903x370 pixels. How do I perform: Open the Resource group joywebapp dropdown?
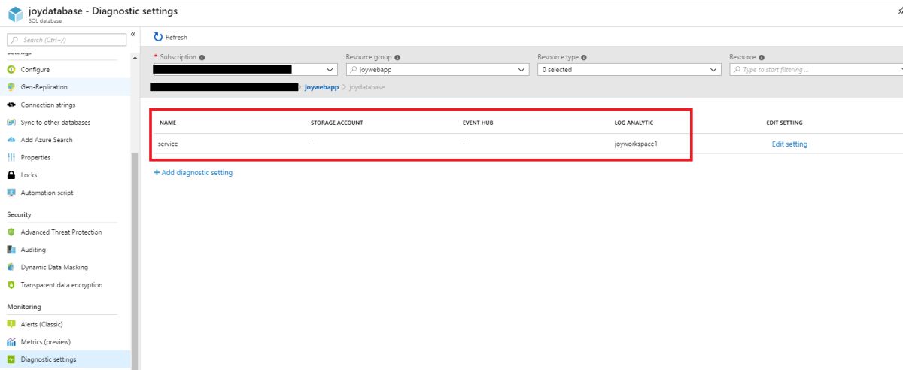tap(437, 69)
